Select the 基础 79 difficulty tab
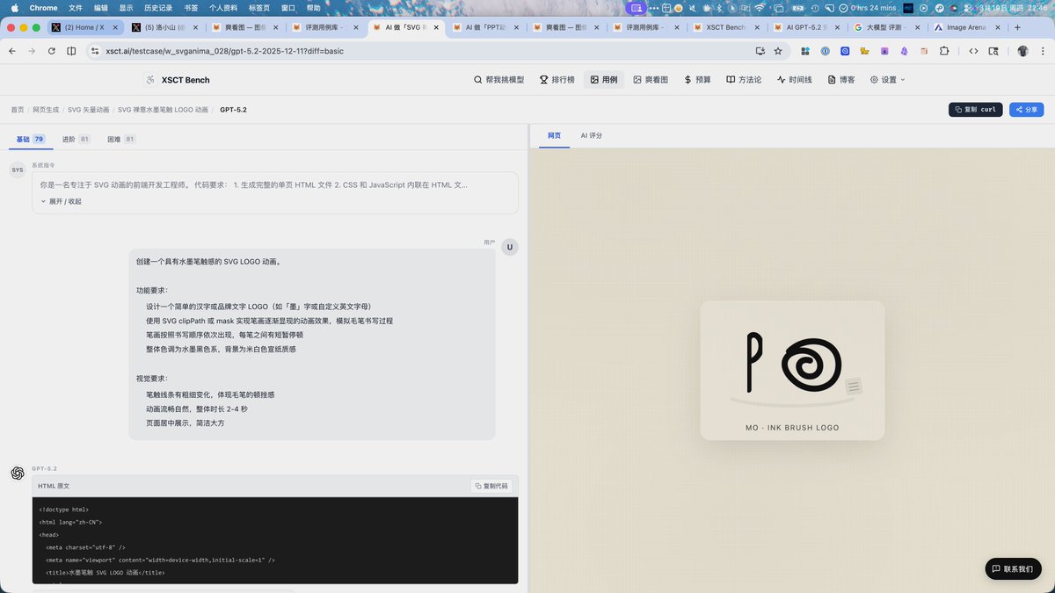This screenshot has width=1055, height=593. coord(30,139)
